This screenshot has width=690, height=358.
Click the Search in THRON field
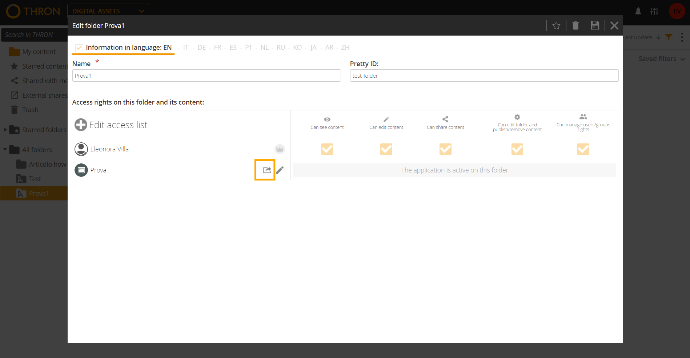35,35
